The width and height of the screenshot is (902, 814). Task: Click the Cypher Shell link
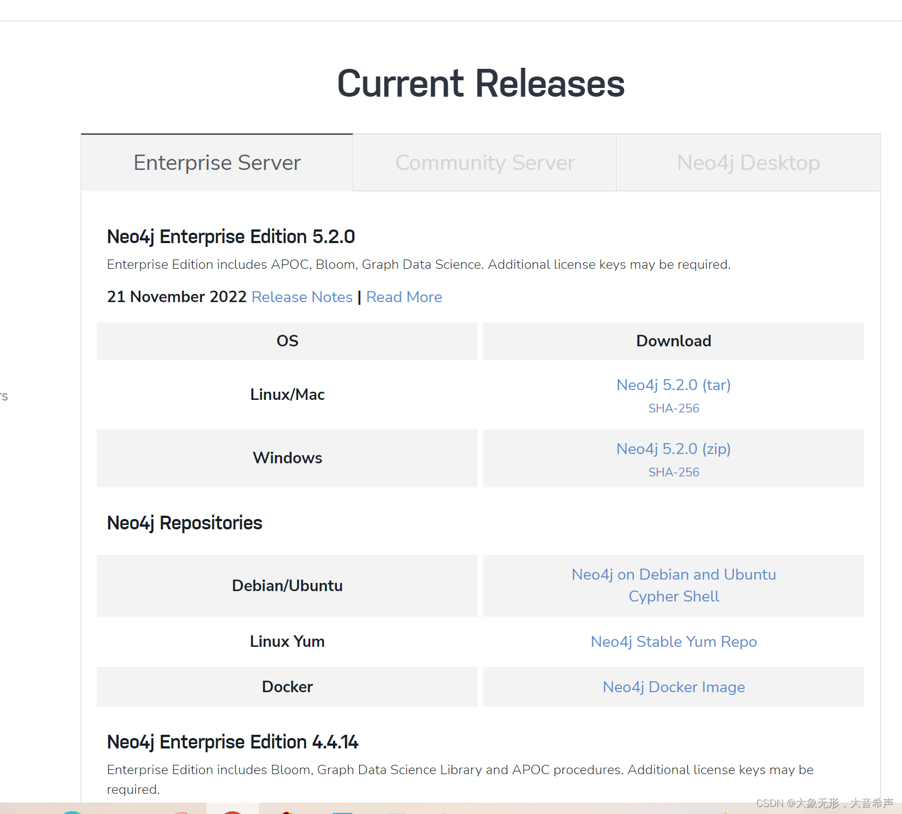[673, 596]
